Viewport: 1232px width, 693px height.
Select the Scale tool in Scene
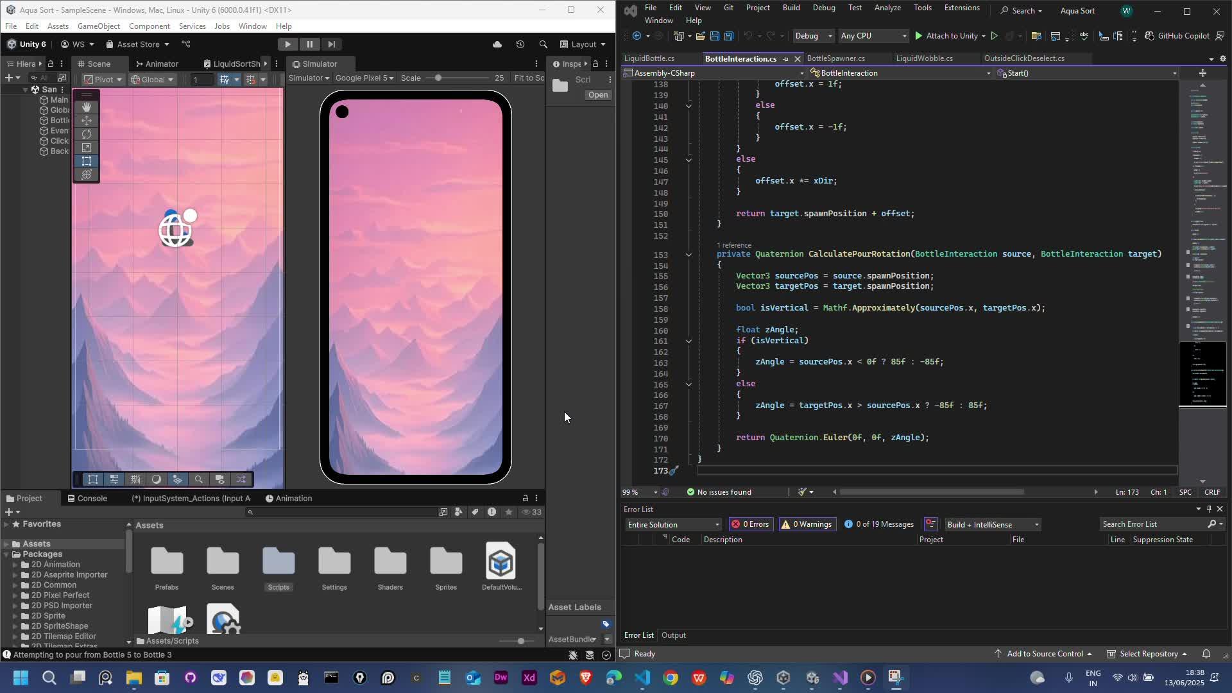pyautogui.click(x=87, y=148)
